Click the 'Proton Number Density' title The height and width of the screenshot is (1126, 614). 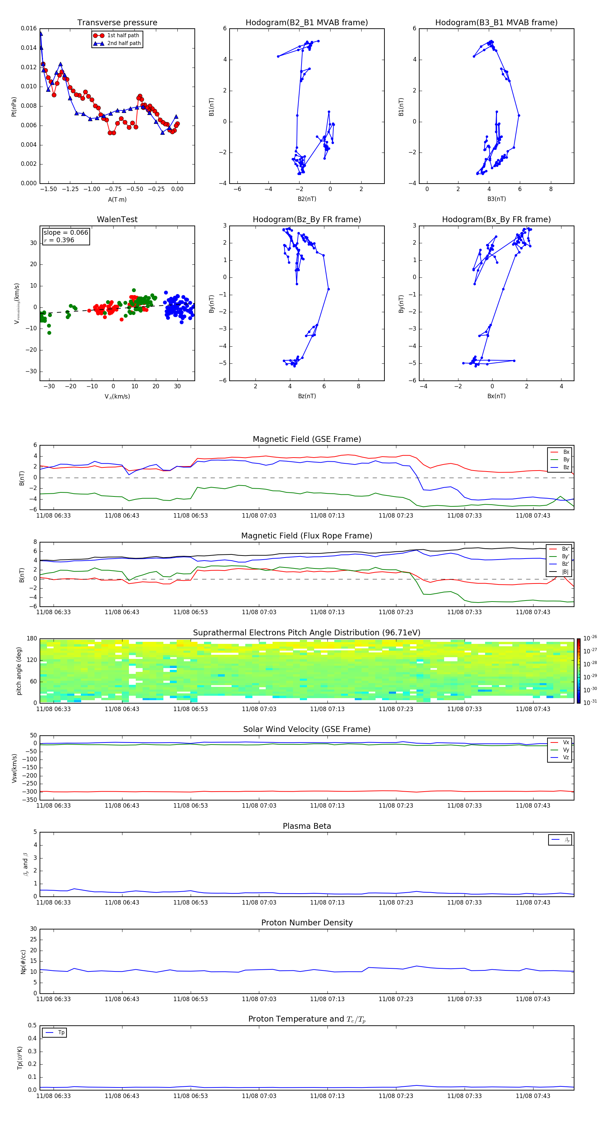[307, 923]
